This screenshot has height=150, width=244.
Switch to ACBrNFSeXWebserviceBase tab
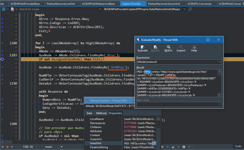pyautogui.click(x=98, y=4)
